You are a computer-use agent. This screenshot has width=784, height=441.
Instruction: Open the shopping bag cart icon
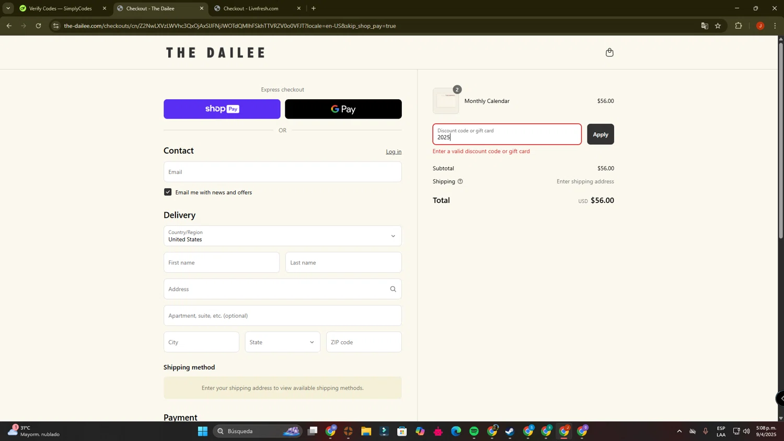pos(609,52)
